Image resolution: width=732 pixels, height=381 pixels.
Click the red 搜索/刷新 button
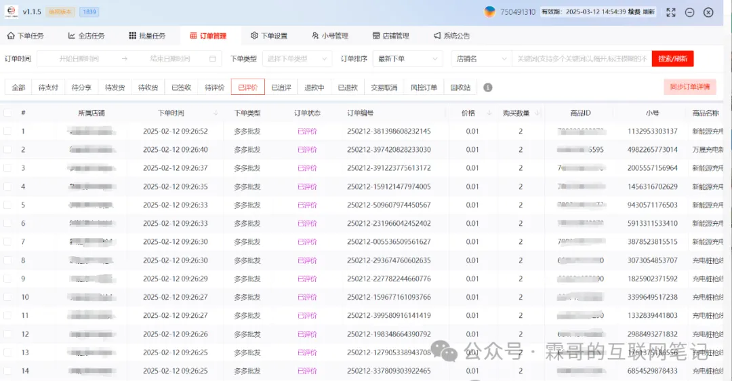click(673, 59)
